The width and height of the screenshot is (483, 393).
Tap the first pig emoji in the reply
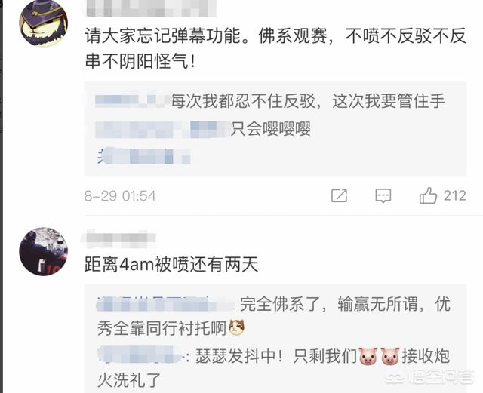[368, 356]
